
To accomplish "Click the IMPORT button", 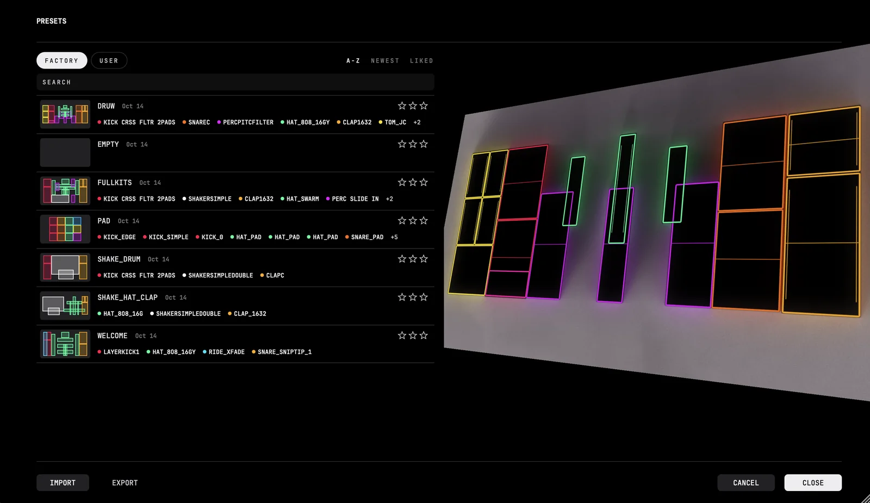I will tap(63, 483).
